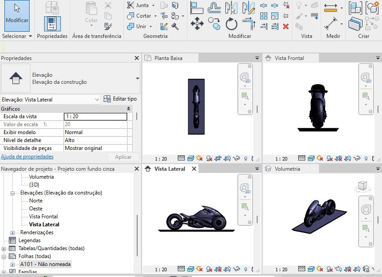The width and height of the screenshot is (382, 277).
Task: Open Detail Level icon in Vista Frontal view
Action: pos(302,158)
